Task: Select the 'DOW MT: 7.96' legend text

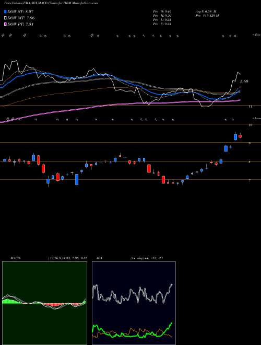Action: point(21,18)
